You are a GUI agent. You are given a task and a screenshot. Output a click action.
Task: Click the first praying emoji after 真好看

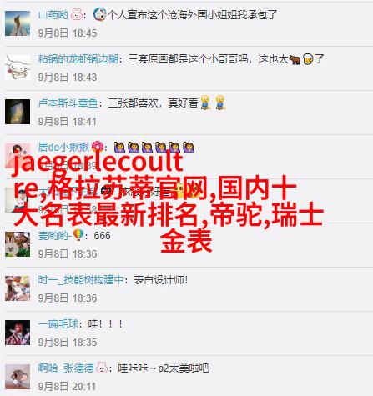point(205,103)
